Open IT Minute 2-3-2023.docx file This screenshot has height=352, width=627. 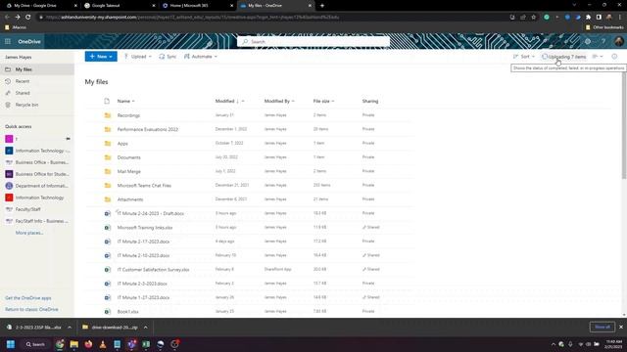point(142,284)
